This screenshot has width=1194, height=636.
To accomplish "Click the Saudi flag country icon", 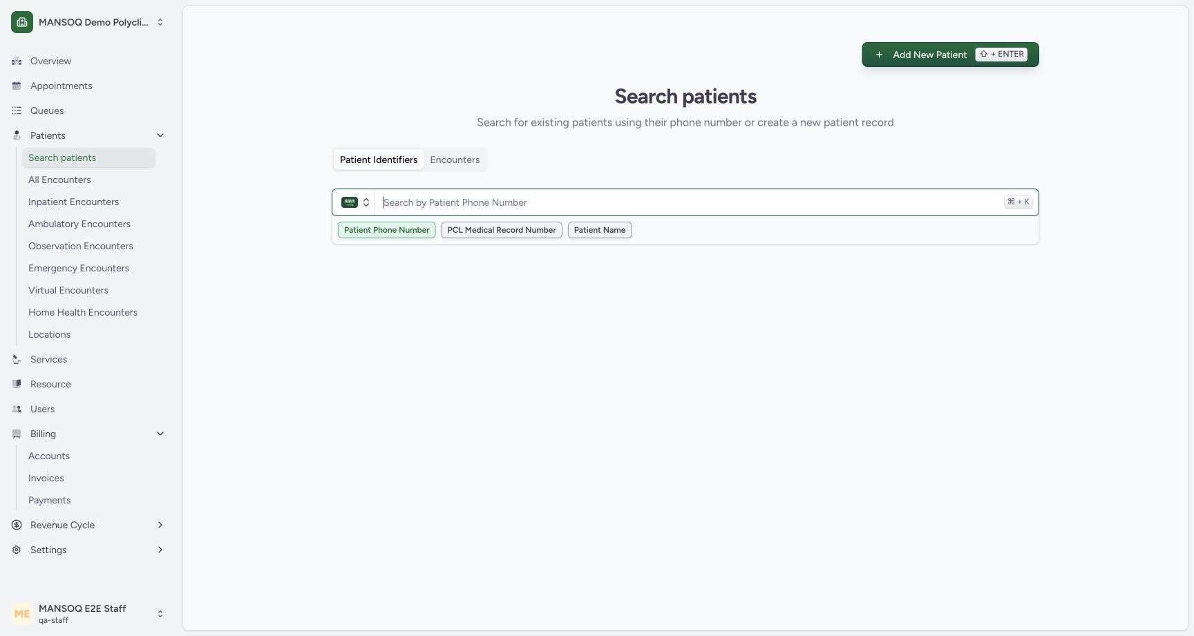I will click(350, 202).
